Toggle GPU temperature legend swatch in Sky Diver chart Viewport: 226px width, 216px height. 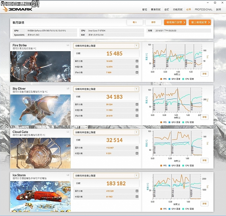pos(169,122)
